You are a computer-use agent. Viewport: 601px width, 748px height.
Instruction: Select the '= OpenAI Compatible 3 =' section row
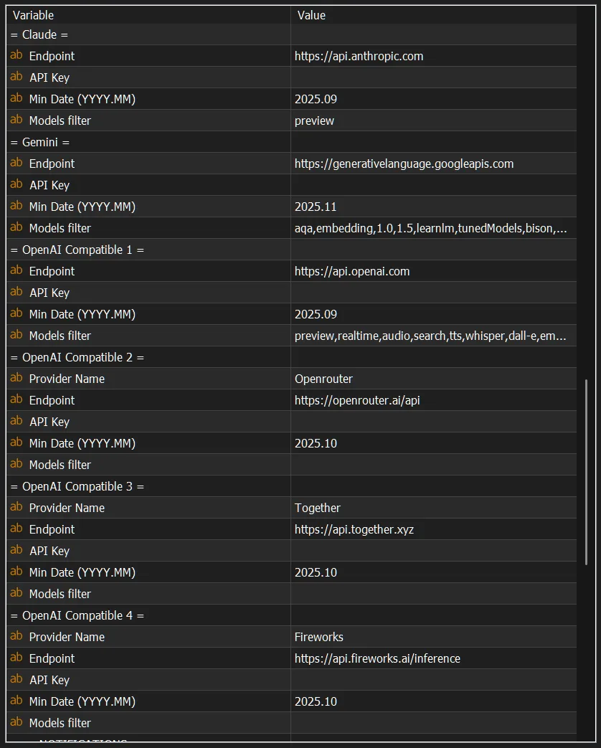coord(291,486)
